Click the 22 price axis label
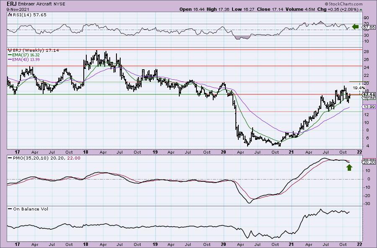This screenshot has width=377, height=248. click(367, 76)
